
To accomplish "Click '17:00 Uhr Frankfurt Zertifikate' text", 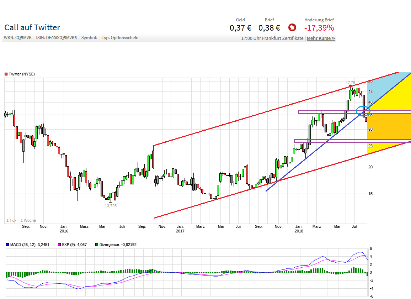I will coord(272,38).
